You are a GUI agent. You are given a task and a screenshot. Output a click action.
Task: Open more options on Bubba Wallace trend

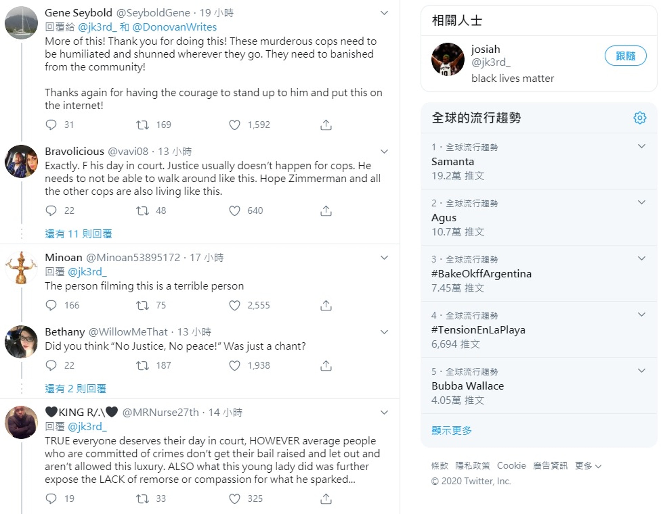pos(642,371)
